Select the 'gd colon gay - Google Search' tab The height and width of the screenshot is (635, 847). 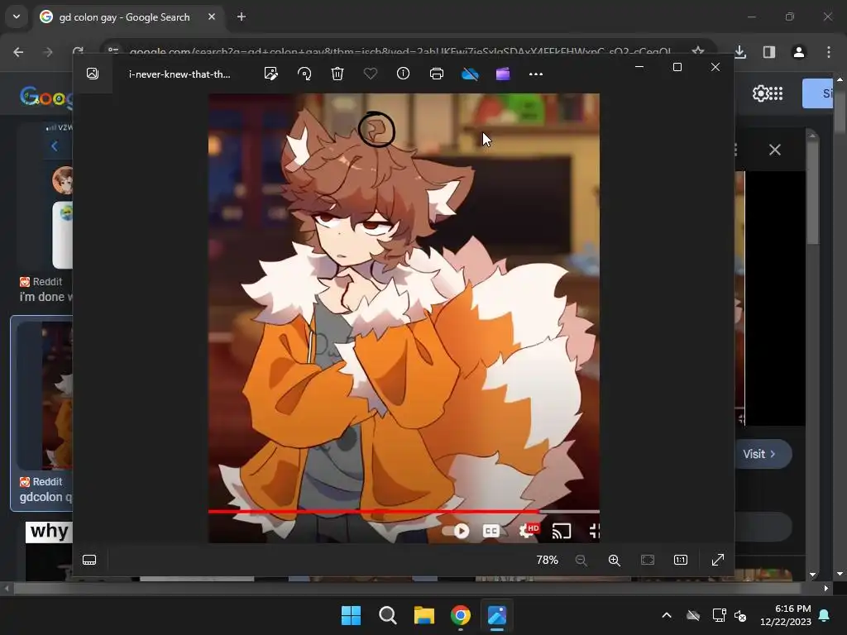tap(124, 17)
